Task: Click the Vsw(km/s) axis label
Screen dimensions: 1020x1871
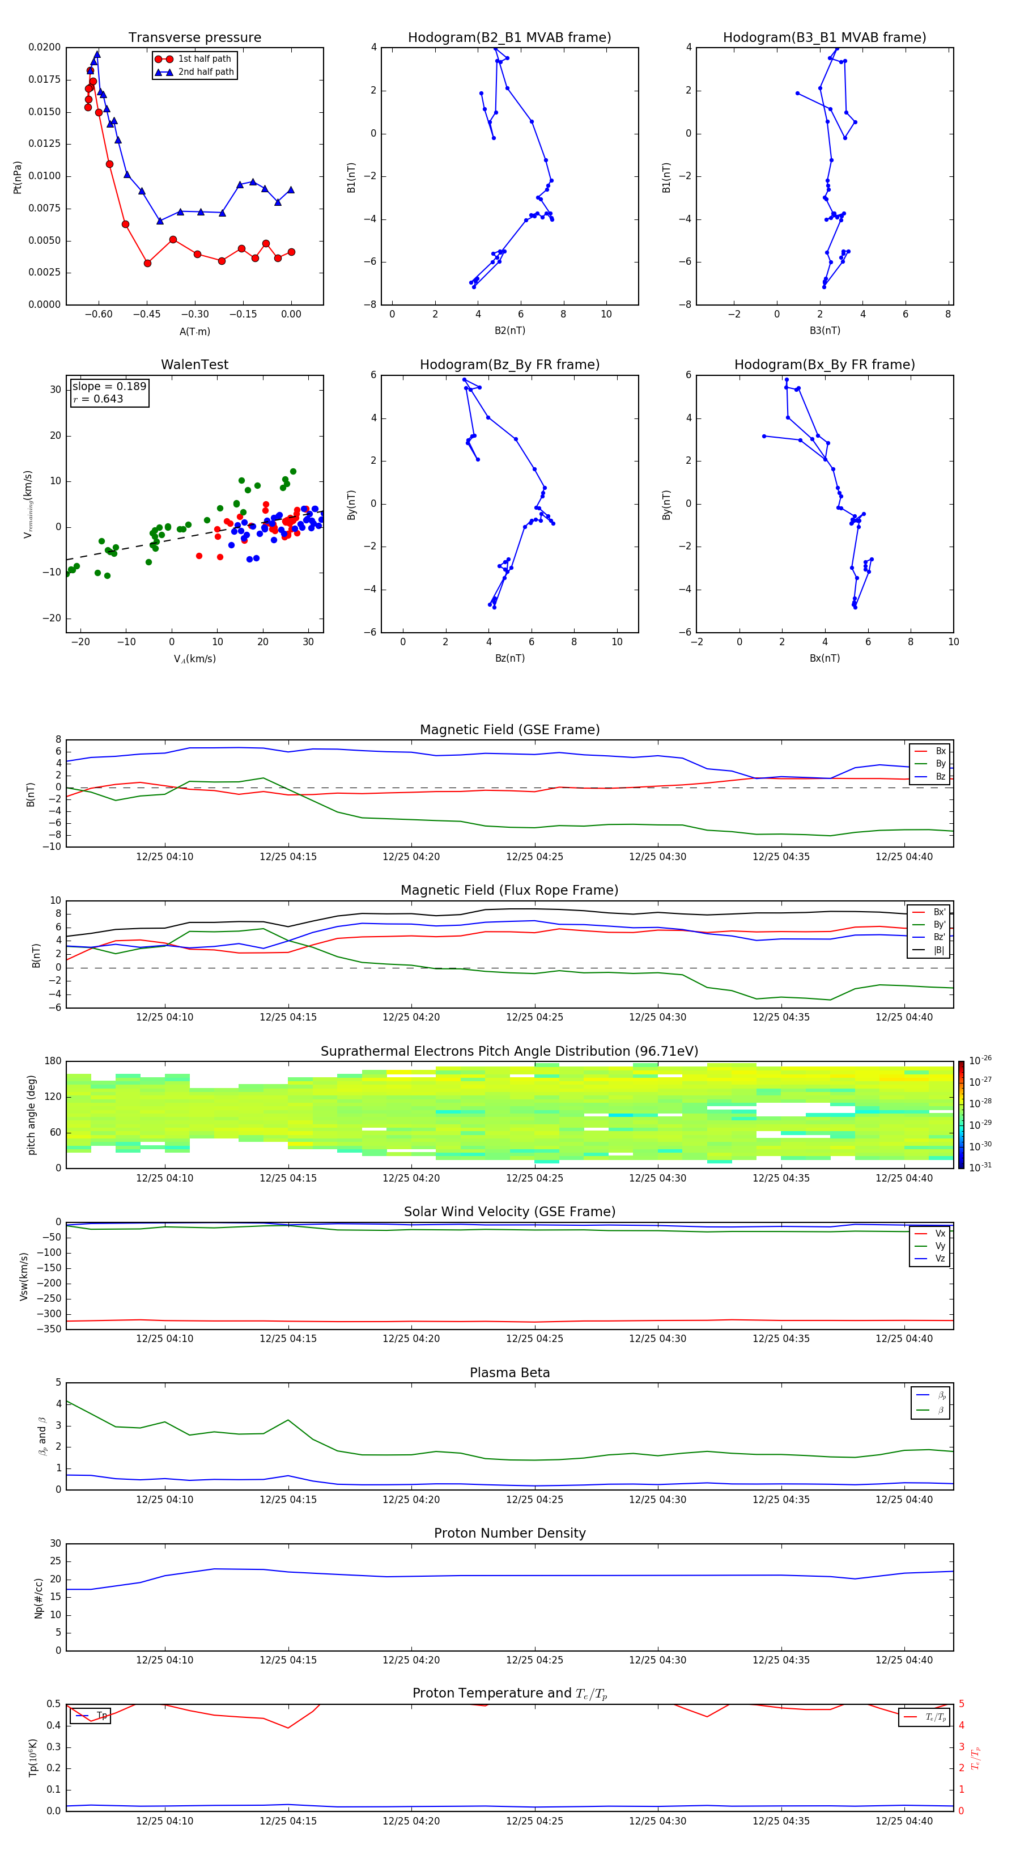Action: tap(24, 1276)
